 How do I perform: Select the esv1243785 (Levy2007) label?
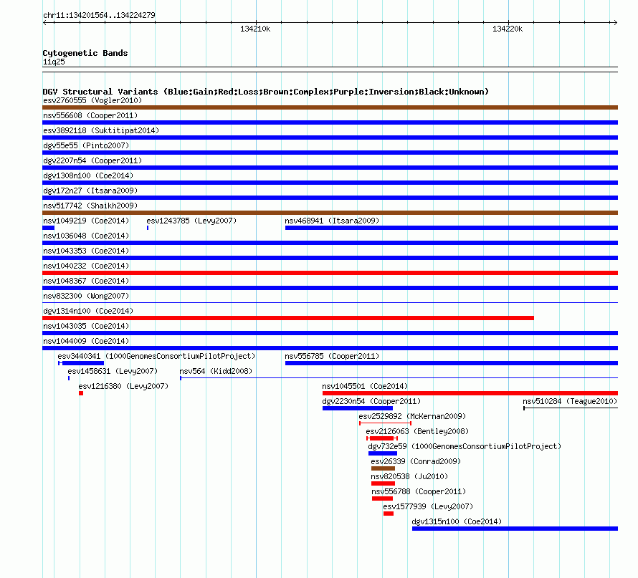(x=191, y=221)
